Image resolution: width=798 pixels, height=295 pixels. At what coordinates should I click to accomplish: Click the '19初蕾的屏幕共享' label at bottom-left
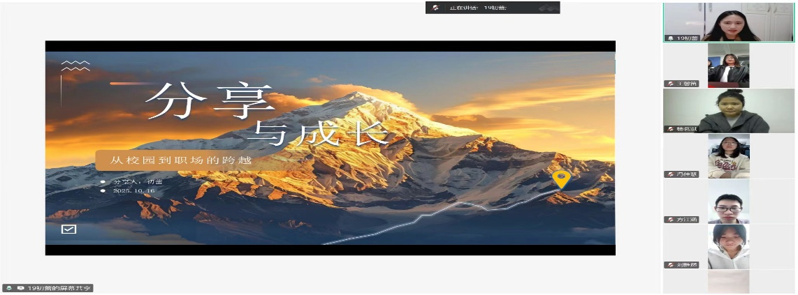tap(59, 288)
